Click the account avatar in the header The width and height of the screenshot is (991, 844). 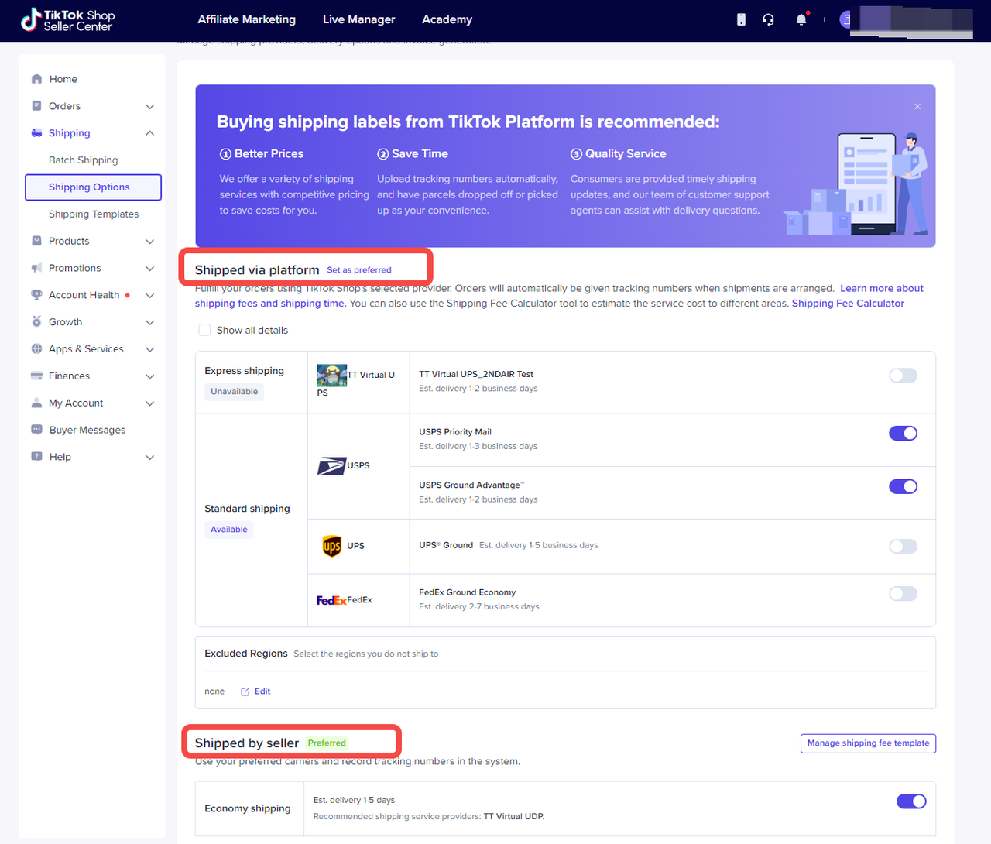point(846,19)
